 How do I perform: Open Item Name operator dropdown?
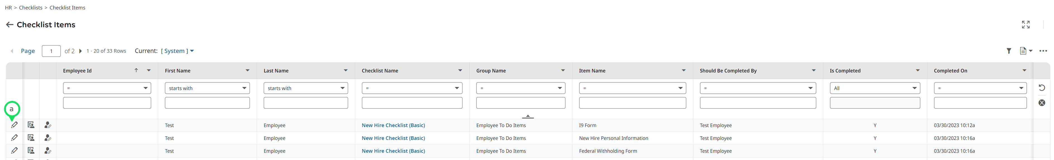click(632, 88)
